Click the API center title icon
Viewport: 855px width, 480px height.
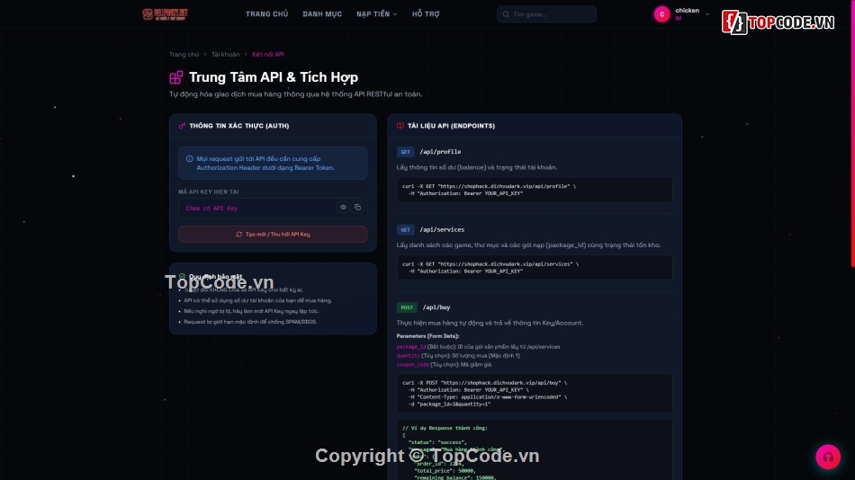pos(176,77)
